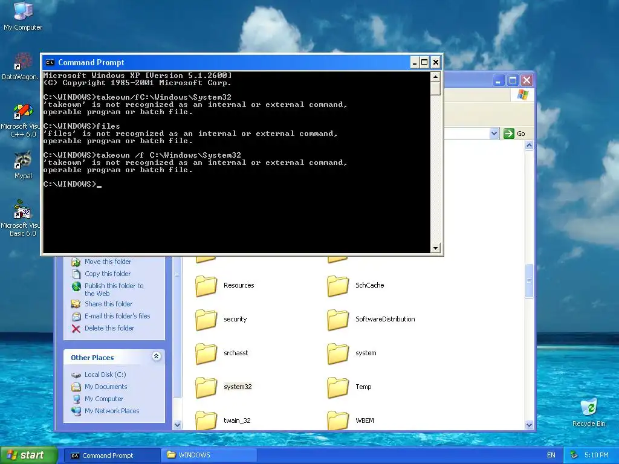The height and width of the screenshot is (464, 619).
Task: Click the Other Places header text
Action: click(x=92, y=358)
